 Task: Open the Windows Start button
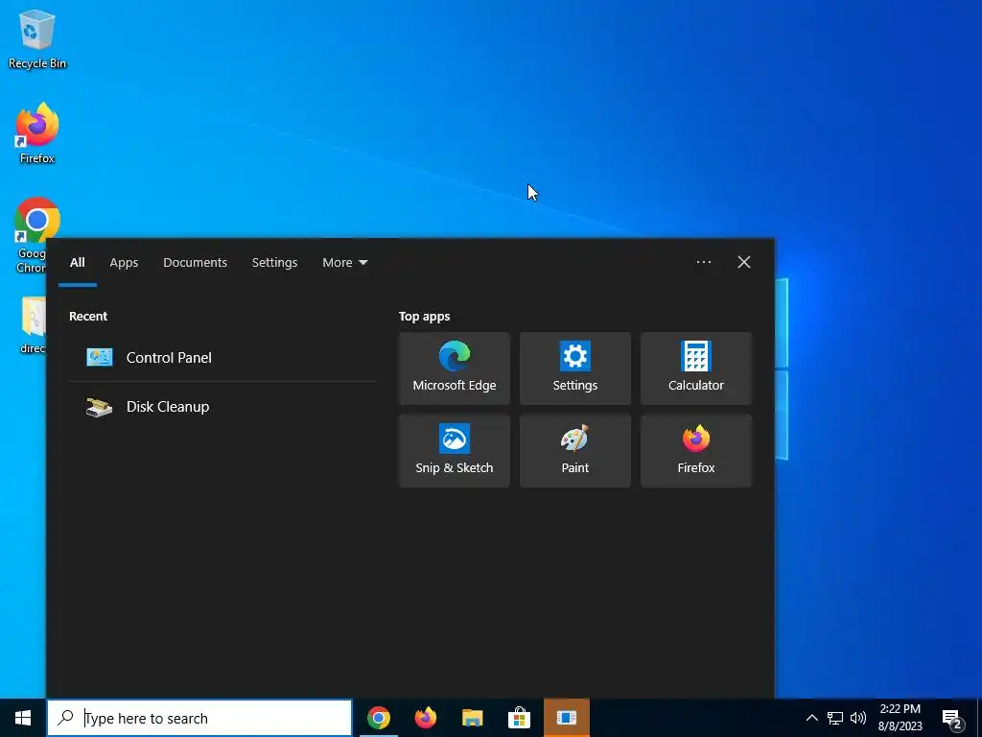coord(23,718)
